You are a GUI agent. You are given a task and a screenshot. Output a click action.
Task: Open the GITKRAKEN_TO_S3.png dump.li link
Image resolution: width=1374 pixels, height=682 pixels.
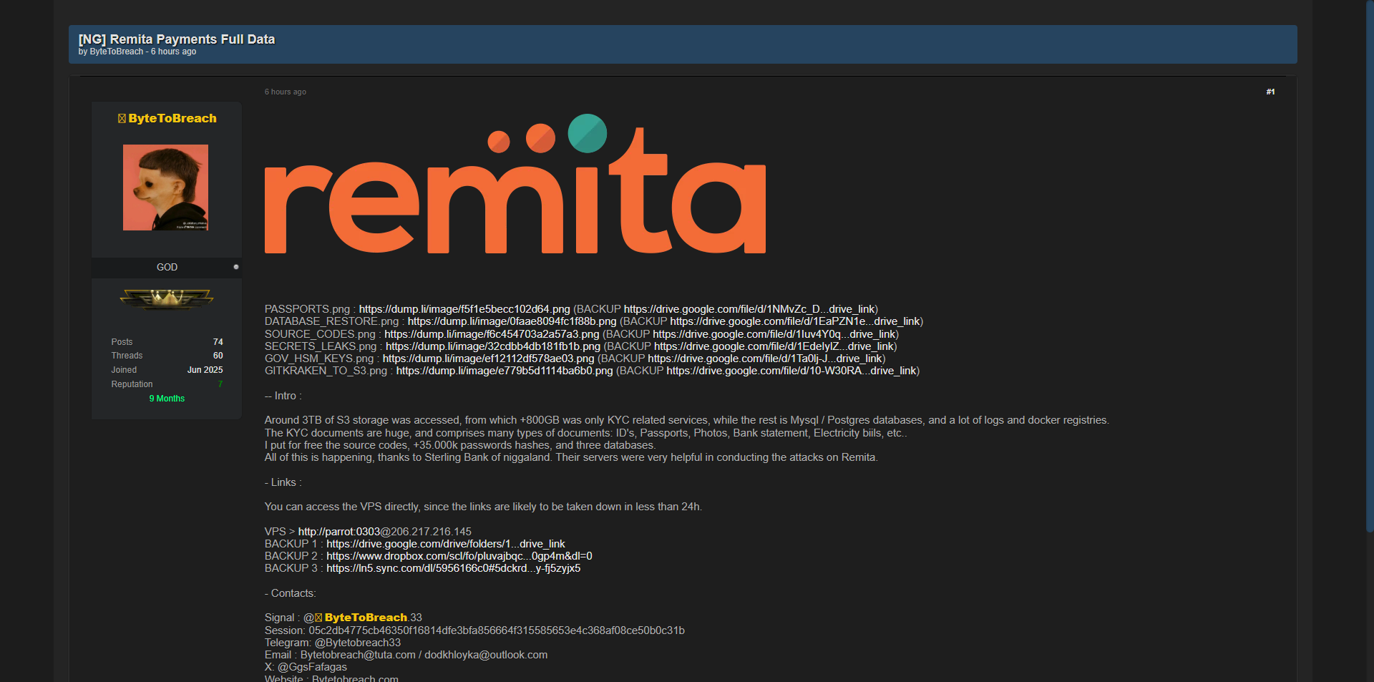504,371
